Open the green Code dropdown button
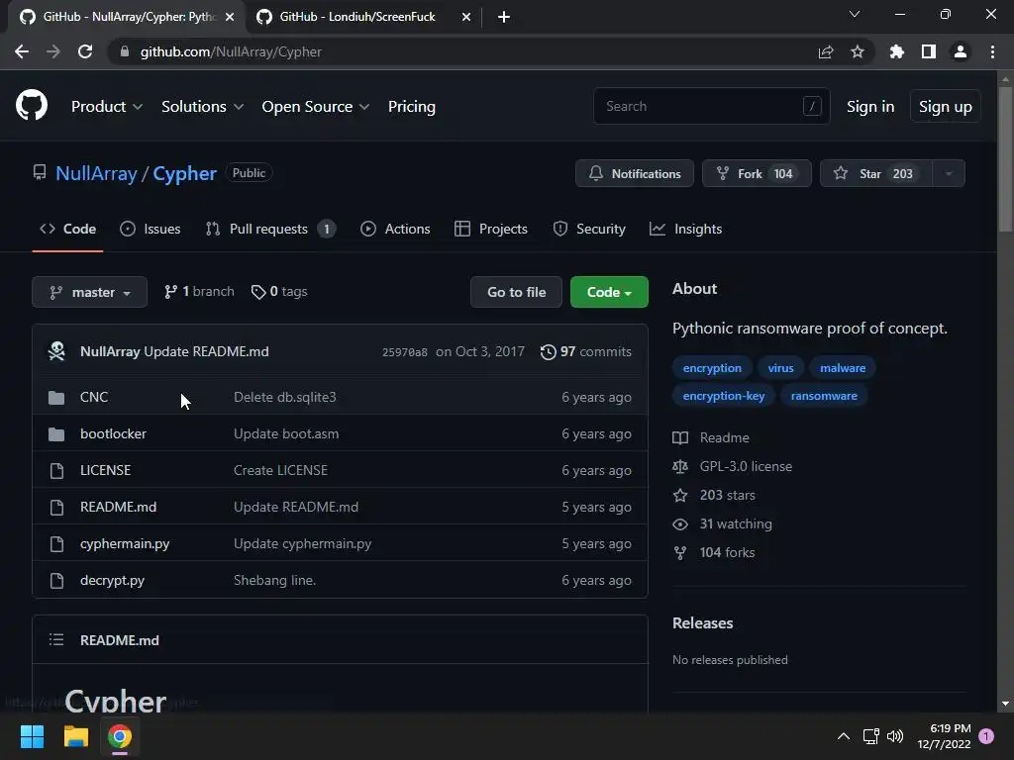 tap(609, 292)
